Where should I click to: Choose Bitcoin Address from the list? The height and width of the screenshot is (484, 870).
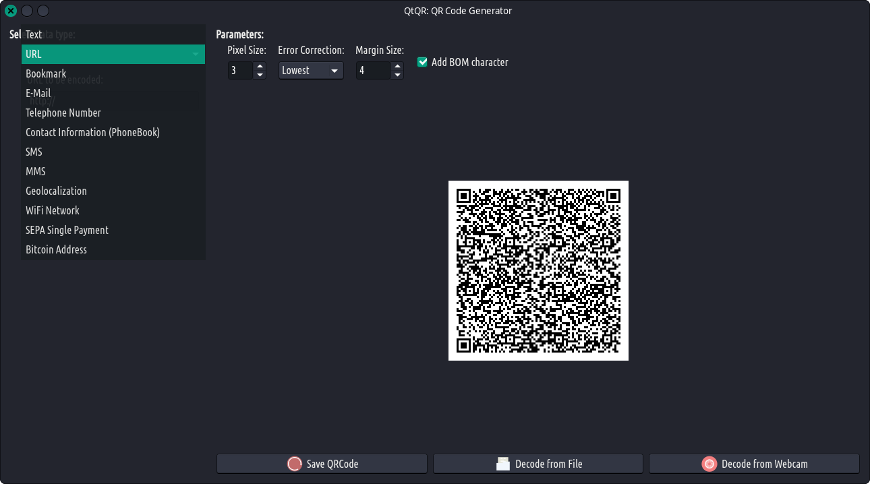56,249
